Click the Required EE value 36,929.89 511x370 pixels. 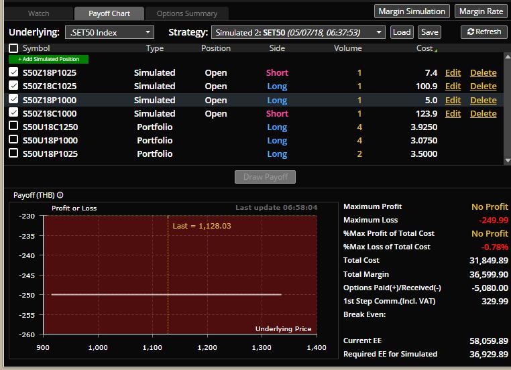coord(488,354)
